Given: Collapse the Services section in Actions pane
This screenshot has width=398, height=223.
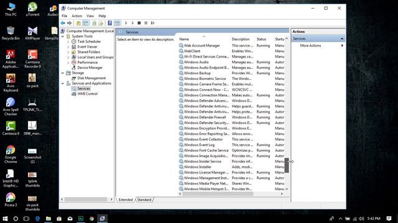Looking at the screenshot, I should click(x=342, y=38).
